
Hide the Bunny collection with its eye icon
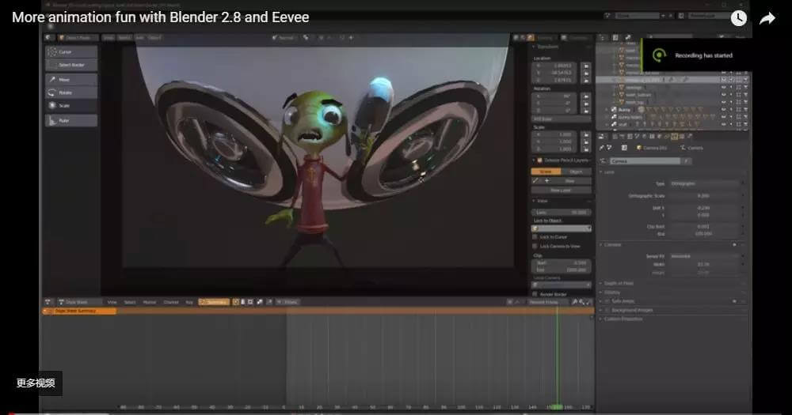pos(723,109)
